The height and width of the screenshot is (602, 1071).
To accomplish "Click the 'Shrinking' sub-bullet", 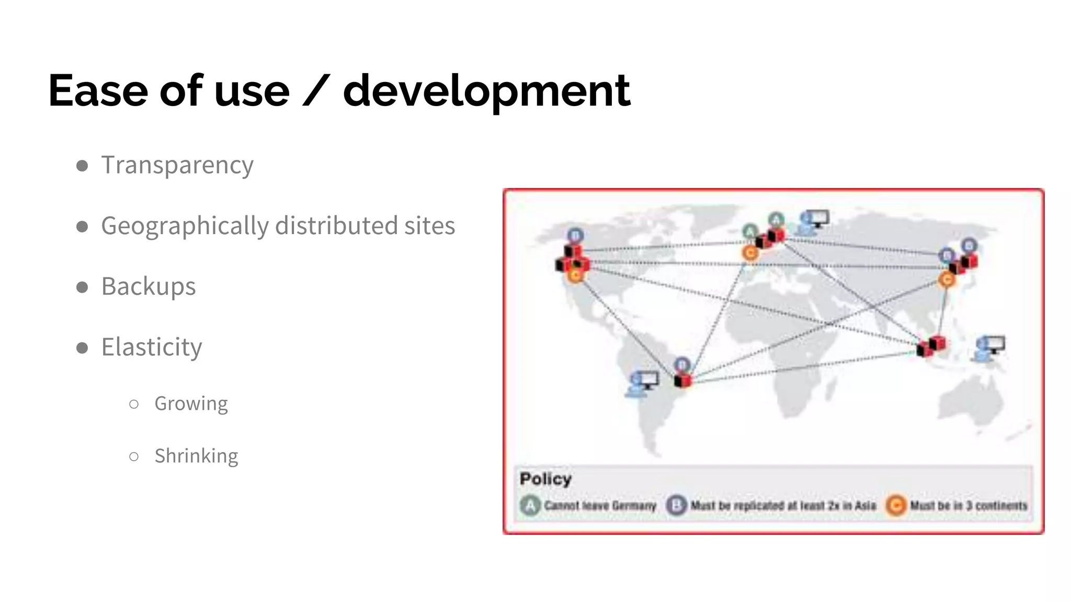I will tap(196, 456).
